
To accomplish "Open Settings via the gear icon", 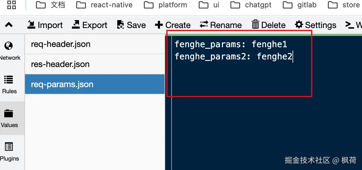I will (x=299, y=25).
